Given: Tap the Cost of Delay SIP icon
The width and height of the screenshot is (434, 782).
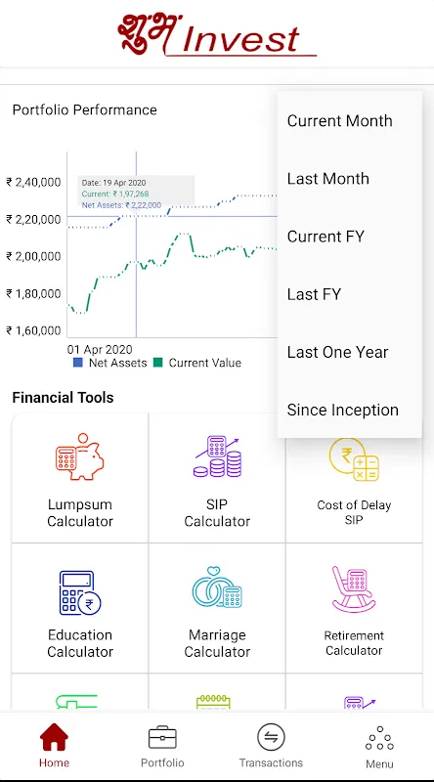Looking at the screenshot, I should (354, 459).
